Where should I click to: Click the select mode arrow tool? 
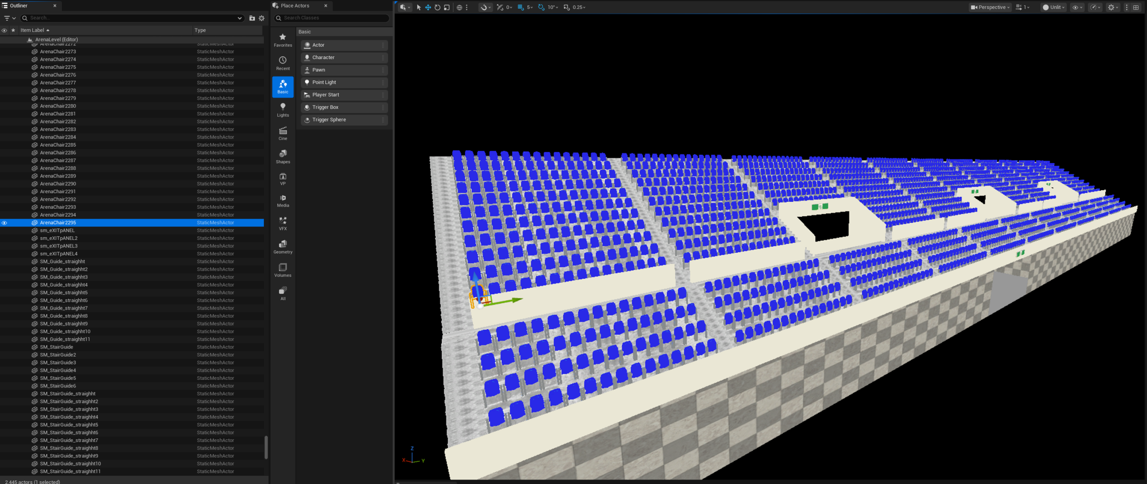pyautogui.click(x=418, y=7)
